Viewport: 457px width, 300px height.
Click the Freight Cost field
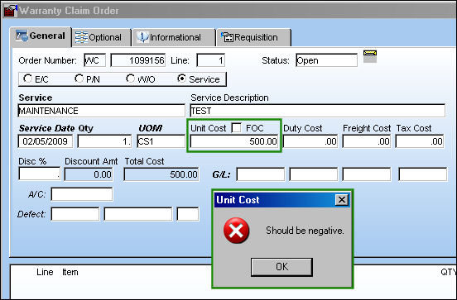tap(367, 141)
